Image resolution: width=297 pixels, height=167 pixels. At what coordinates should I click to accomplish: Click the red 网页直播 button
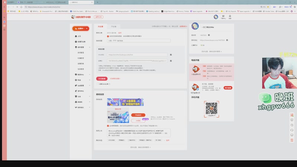point(228,88)
